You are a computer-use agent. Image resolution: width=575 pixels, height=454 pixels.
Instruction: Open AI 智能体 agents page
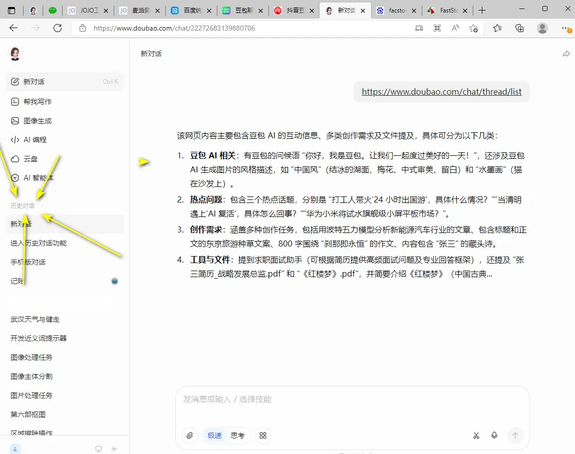click(65, 178)
